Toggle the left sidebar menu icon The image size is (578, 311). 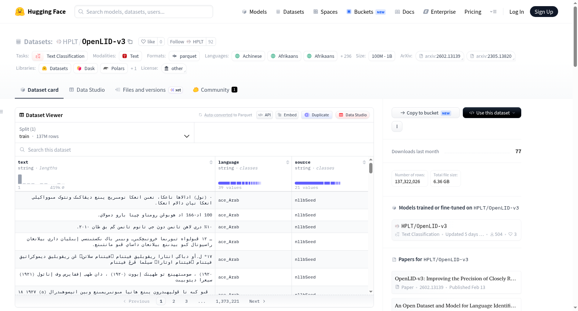coord(2,112)
